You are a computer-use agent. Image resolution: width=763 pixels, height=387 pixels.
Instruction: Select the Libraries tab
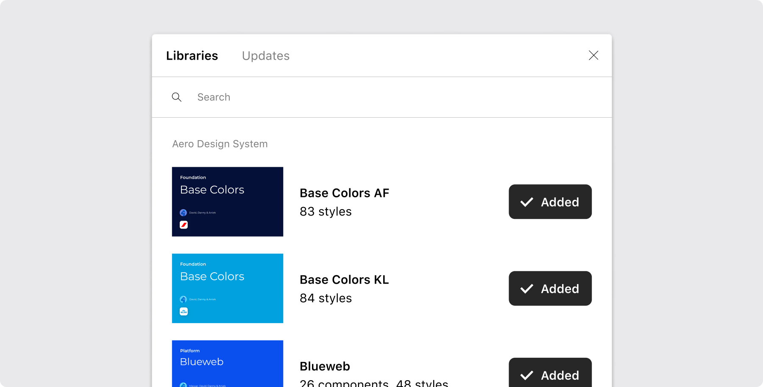192,55
